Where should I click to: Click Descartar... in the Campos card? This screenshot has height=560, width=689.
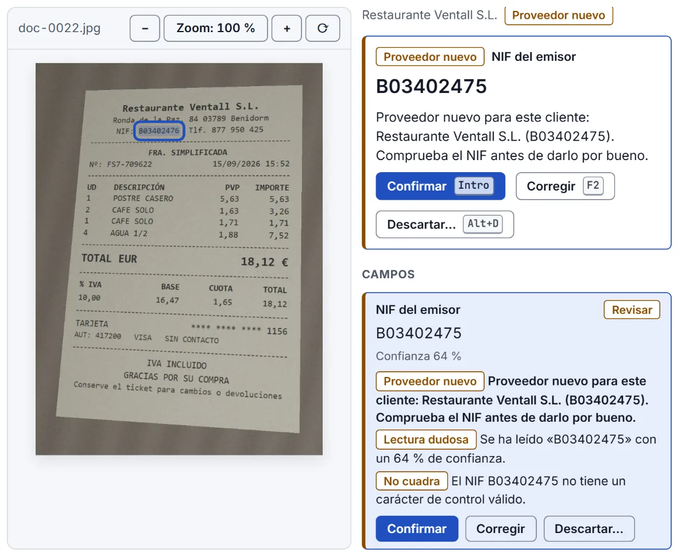tap(589, 529)
